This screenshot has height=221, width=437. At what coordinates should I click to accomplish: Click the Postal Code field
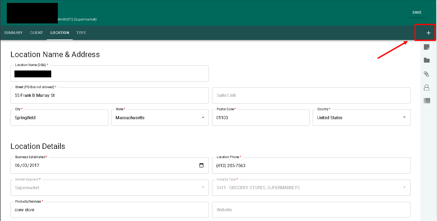tap(261, 118)
